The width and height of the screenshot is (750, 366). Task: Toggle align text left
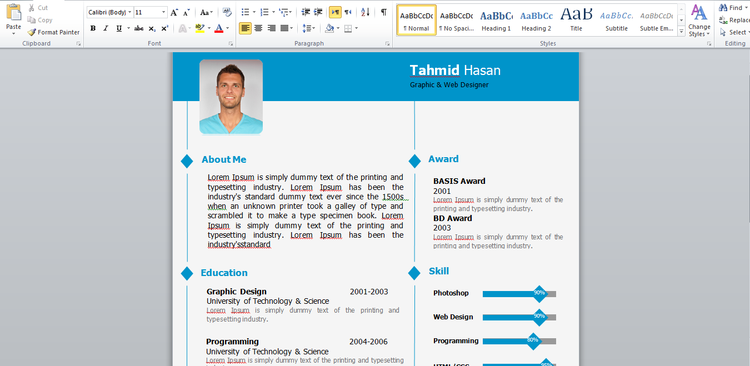click(x=245, y=28)
